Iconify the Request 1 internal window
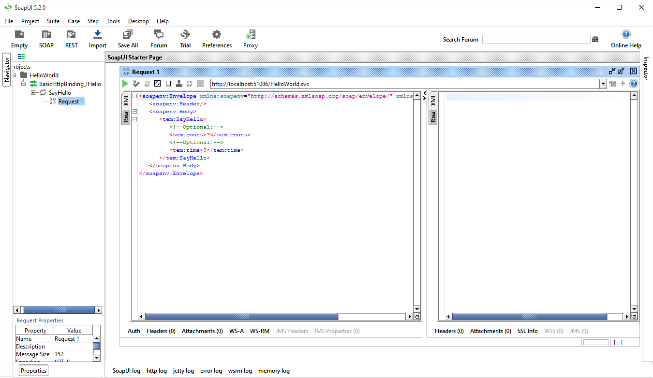The height and width of the screenshot is (378, 653). coord(612,71)
